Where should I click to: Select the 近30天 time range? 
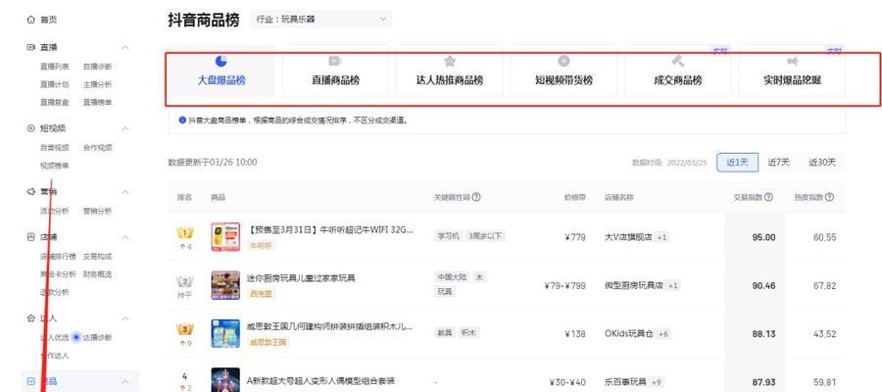click(822, 163)
